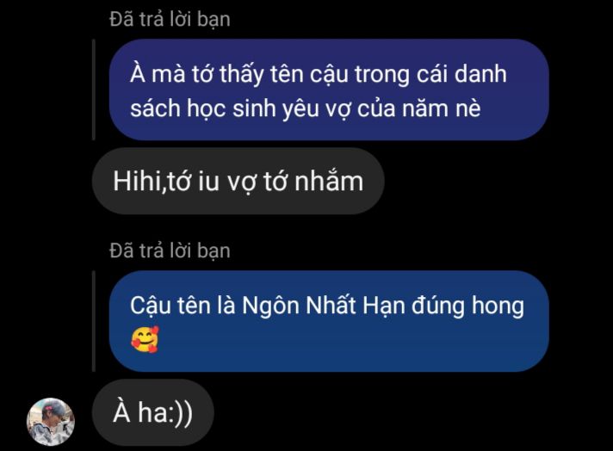Screen dimensions: 613x451
Task: Click the vertical reply bar beside the first quote
Action: point(94,90)
